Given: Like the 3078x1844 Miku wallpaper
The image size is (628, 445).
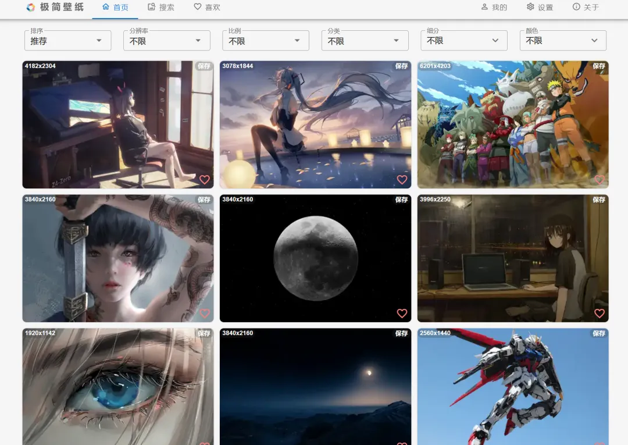Looking at the screenshot, I should pos(402,180).
